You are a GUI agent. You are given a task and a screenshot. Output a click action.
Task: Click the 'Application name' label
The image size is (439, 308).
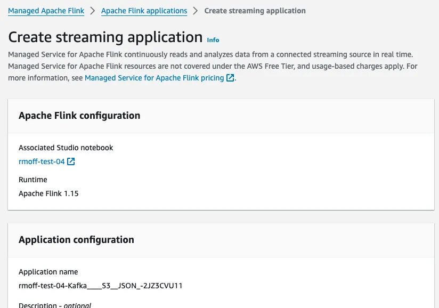pos(48,272)
